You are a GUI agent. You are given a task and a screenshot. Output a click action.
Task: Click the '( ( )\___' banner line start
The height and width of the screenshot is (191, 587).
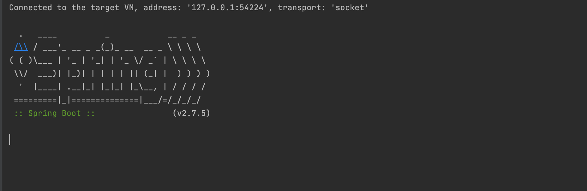[x=31, y=60]
